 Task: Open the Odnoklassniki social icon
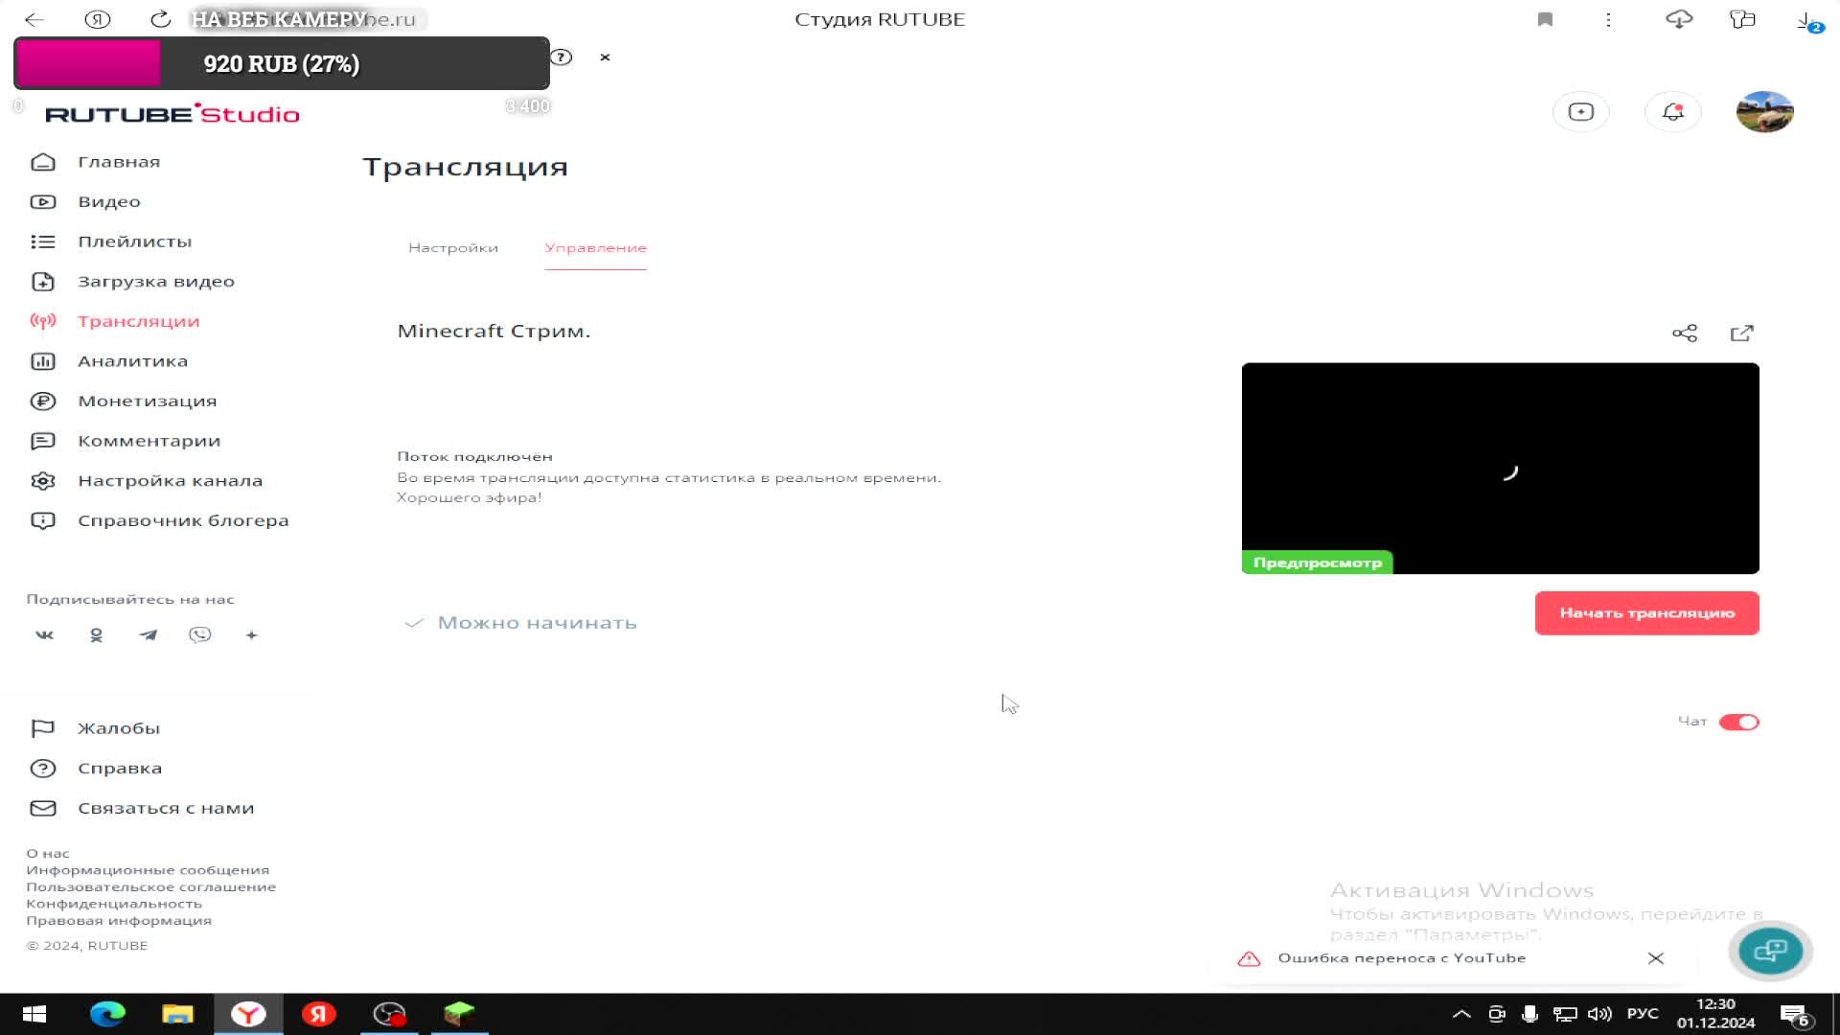point(96,635)
